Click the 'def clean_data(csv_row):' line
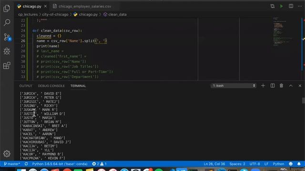 [57, 30]
